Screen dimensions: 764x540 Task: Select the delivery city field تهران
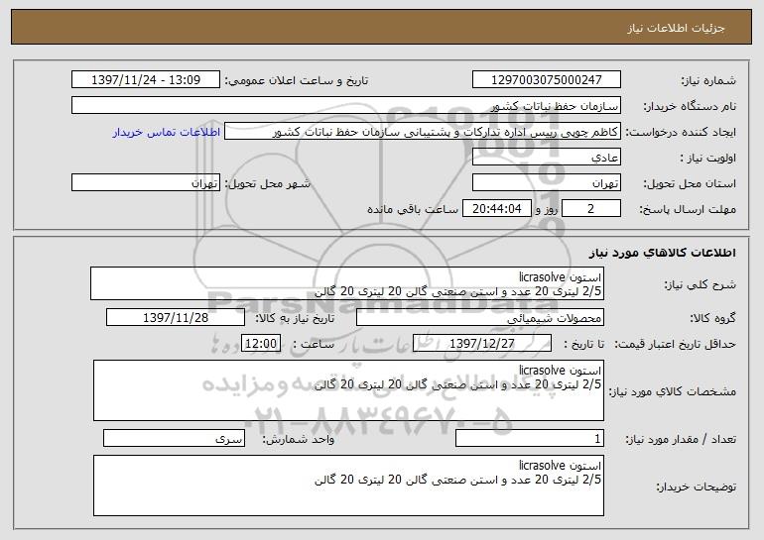point(146,182)
